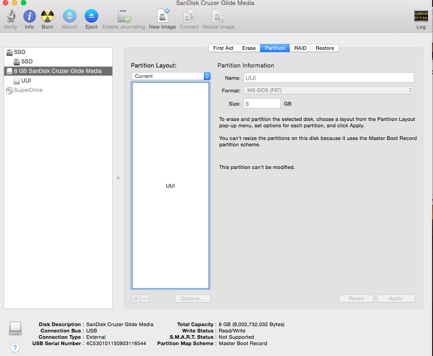The width and height of the screenshot is (433, 356).
Task: Switch to the Erase tab
Action: tap(249, 48)
